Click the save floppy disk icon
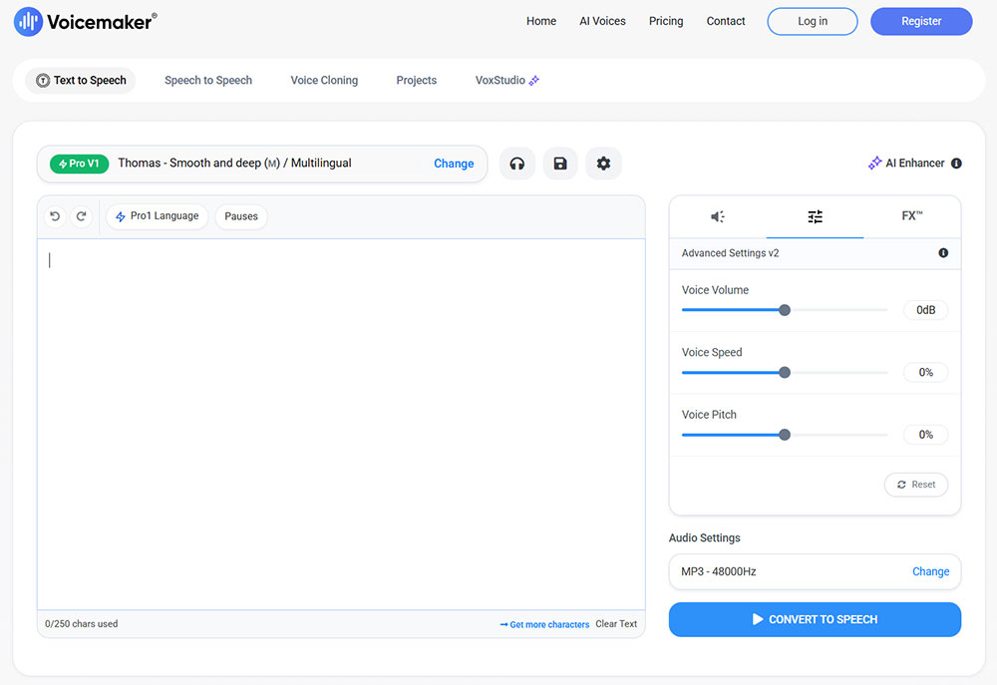This screenshot has width=997, height=685. point(560,164)
